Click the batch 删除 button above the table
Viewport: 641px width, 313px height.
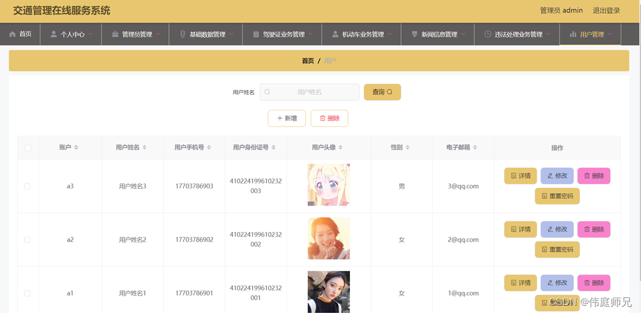pos(330,118)
